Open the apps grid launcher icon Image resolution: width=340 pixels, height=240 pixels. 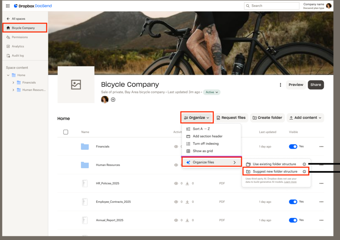[x=8, y=6]
